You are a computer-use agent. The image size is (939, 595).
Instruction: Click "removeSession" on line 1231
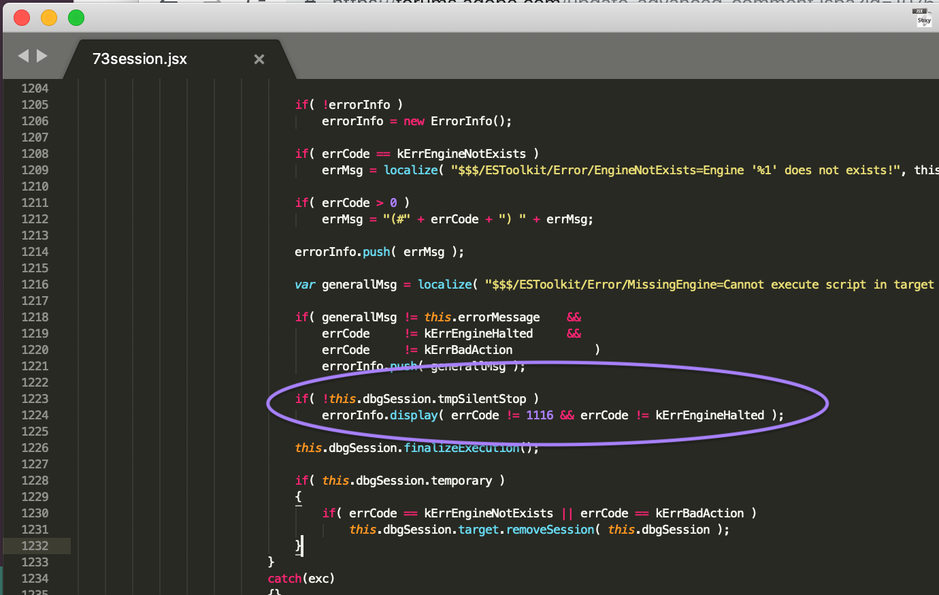[550, 530]
